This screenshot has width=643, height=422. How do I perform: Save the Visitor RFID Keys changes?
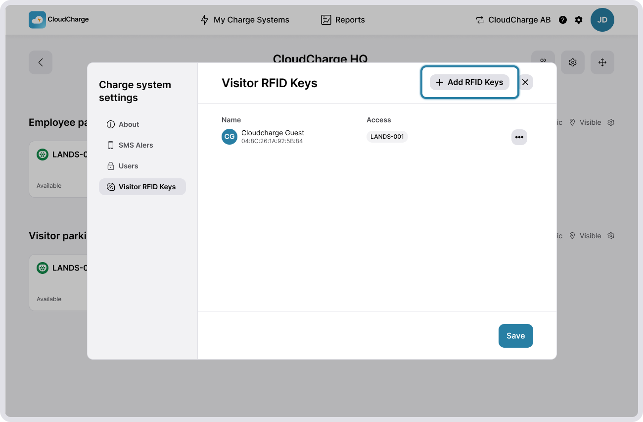point(515,336)
